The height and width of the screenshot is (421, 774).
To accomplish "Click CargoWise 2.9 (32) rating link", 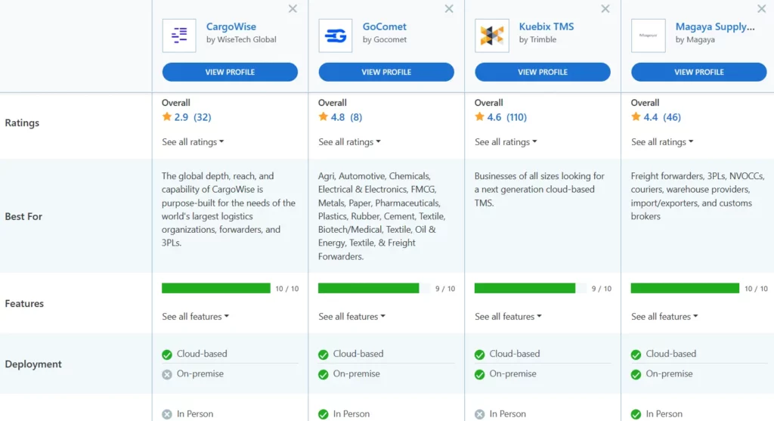I will pyautogui.click(x=193, y=117).
